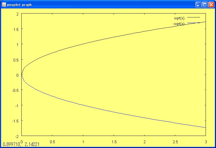Image resolution: width=216 pixels, height=148 pixels.
Task: Click the x-axis label 3
Action: point(206,142)
